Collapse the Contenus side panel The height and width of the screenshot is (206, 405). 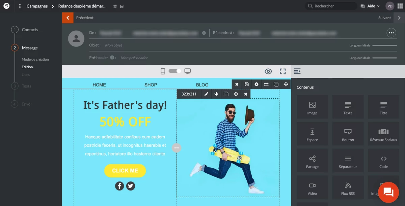297,71
